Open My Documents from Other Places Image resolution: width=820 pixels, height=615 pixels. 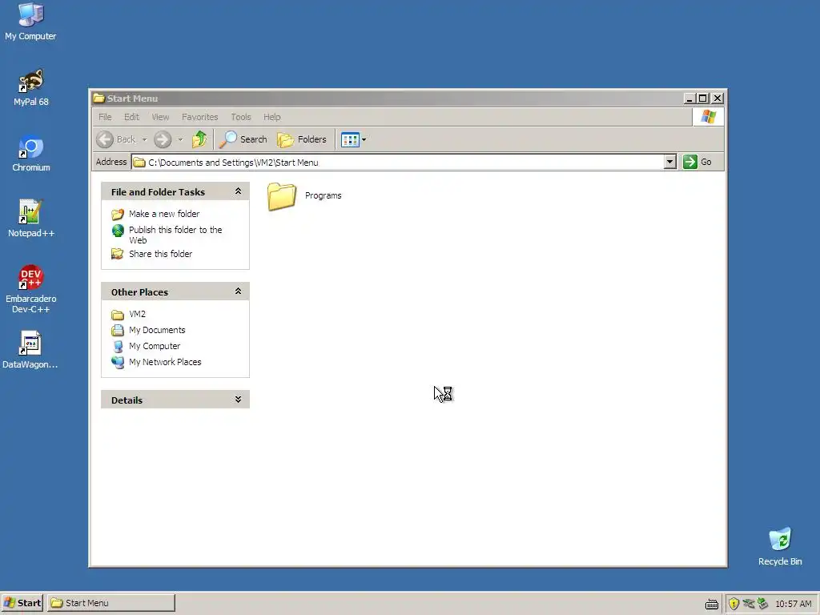pyautogui.click(x=157, y=330)
